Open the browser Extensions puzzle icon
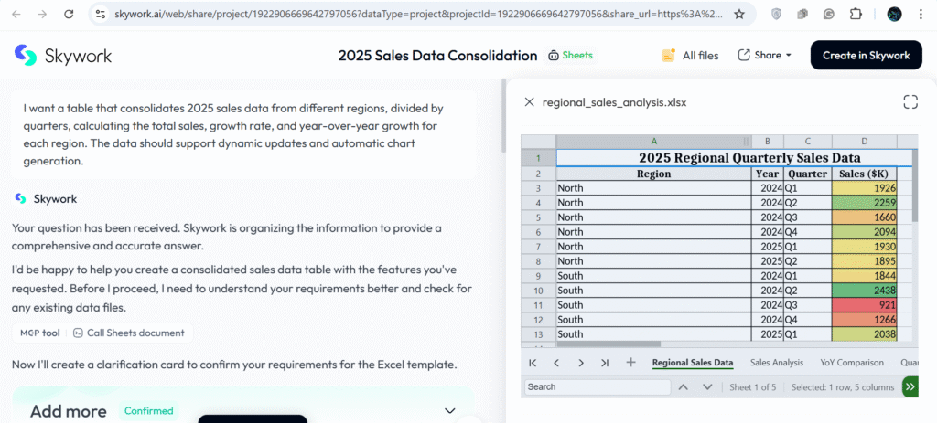 coord(856,15)
